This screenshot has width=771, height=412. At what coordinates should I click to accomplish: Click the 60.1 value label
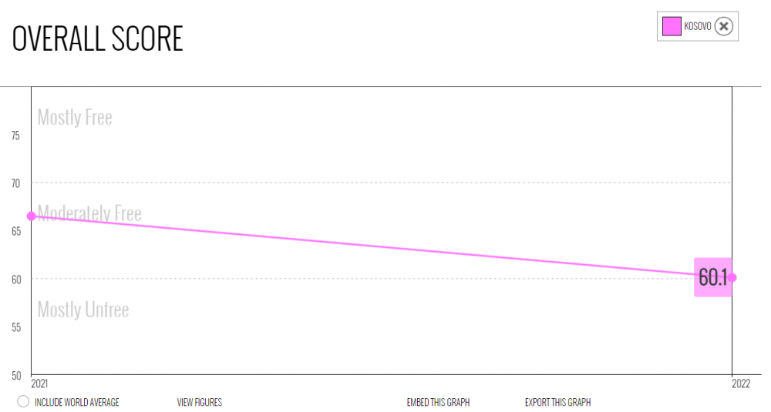click(712, 277)
